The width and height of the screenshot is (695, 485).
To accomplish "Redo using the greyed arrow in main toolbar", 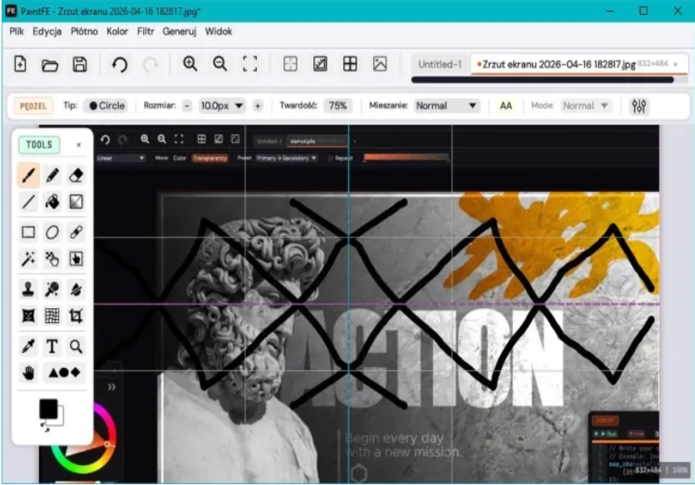I will tap(150, 65).
